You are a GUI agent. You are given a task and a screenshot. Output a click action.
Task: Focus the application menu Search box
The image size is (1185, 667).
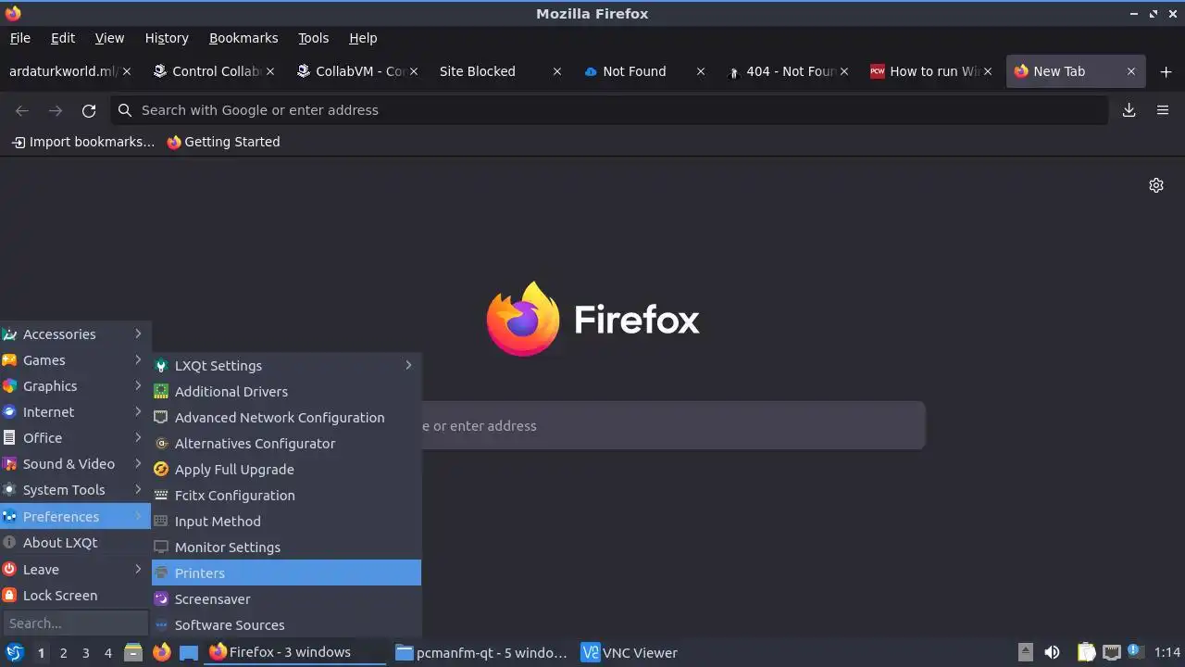tap(75, 623)
